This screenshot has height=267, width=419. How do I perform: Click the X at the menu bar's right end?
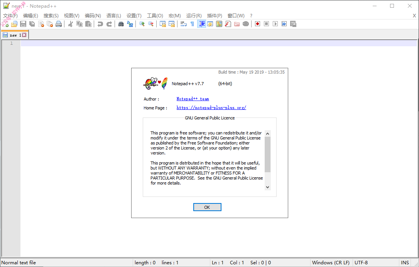414,16
